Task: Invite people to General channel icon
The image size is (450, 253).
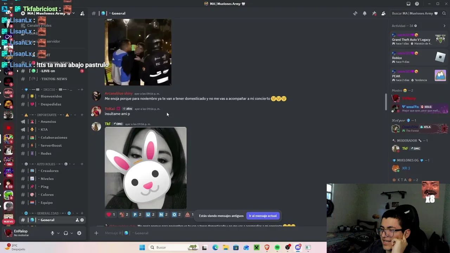Action: (77, 220)
